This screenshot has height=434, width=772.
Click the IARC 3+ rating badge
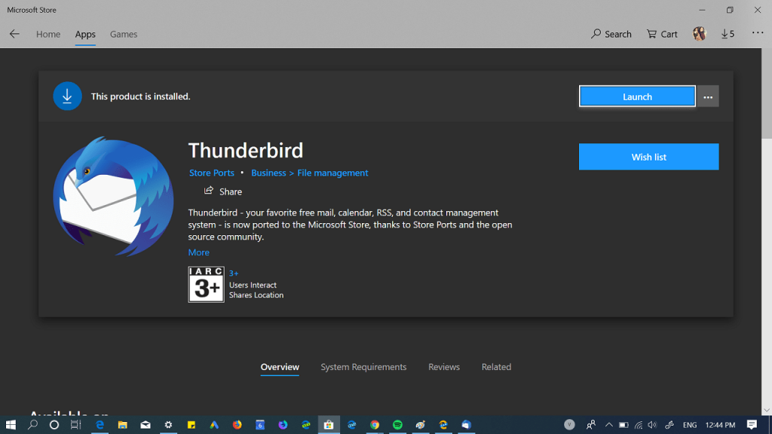(206, 284)
